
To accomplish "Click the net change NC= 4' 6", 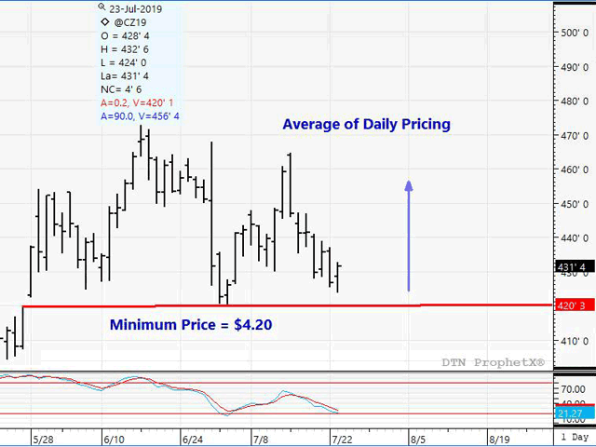I will [x=121, y=89].
